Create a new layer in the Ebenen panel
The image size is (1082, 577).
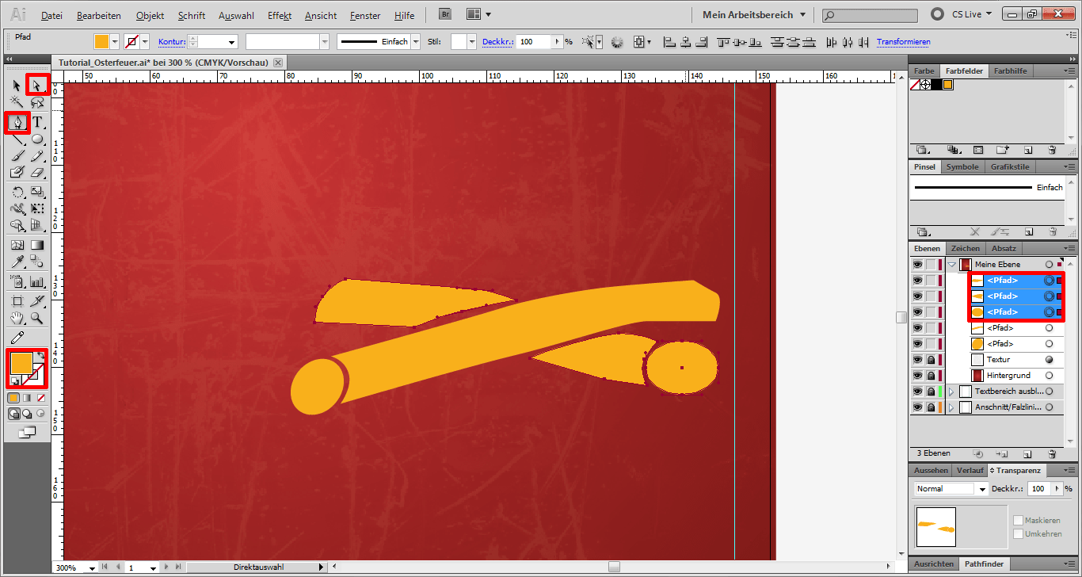pos(1027,453)
